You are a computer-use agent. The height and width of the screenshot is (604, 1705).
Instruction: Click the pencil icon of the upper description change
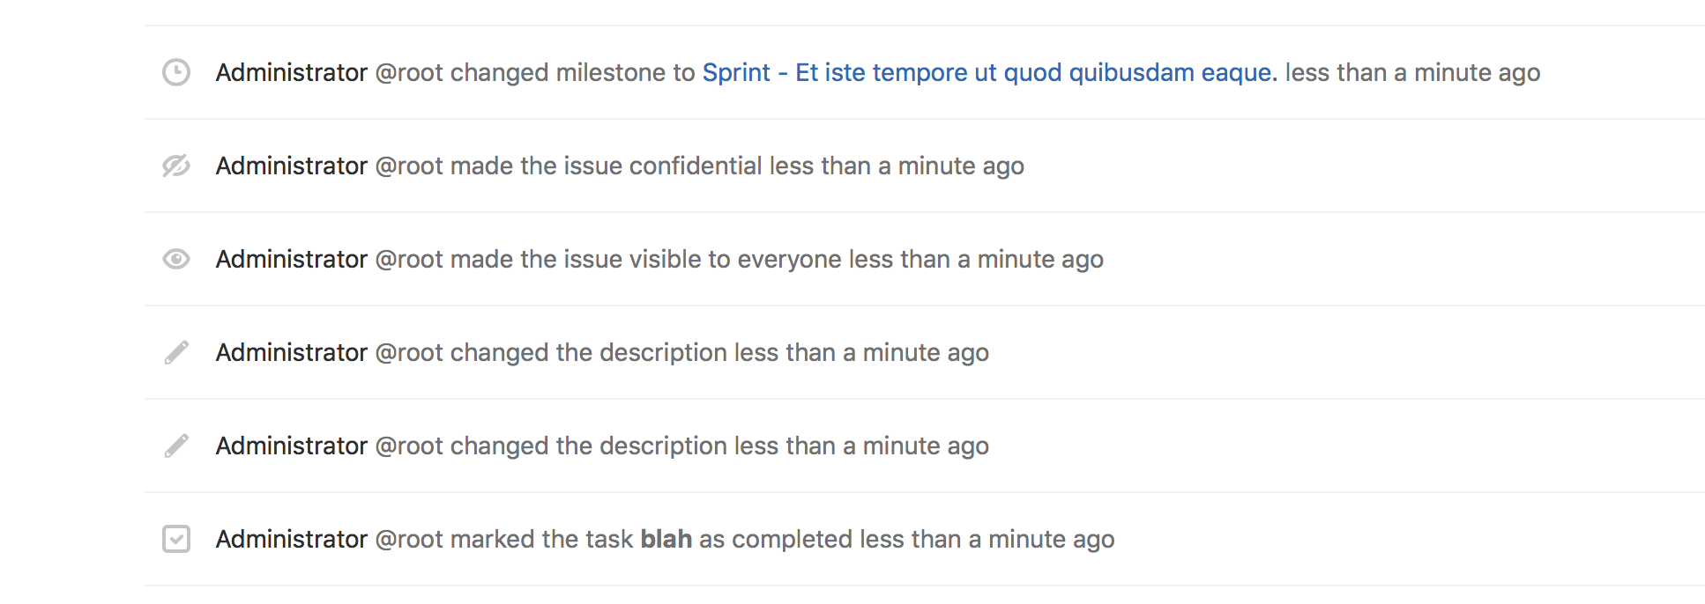coord(176,352)
